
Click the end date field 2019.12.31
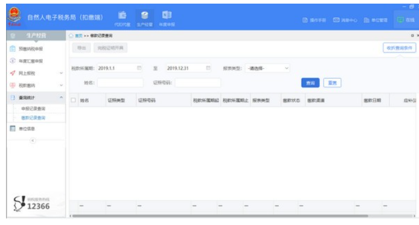[188, 68]
